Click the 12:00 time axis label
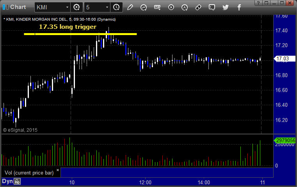297x187 pixels. click(145, 182)
